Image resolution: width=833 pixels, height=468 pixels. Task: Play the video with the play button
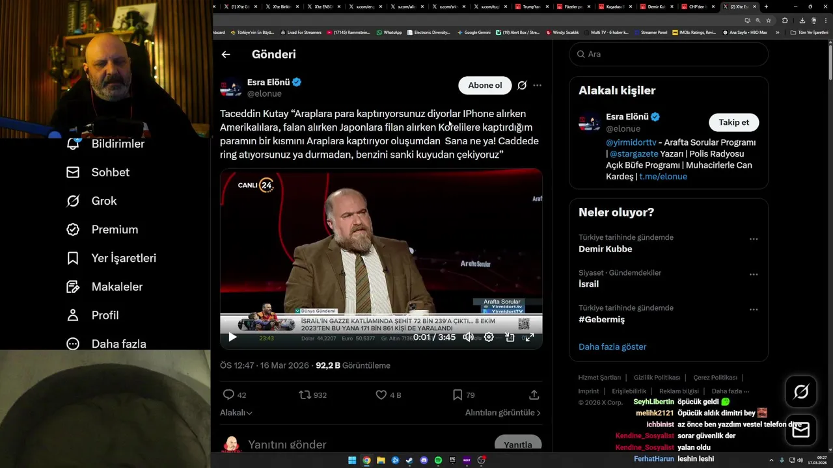(x=232, y=337)
